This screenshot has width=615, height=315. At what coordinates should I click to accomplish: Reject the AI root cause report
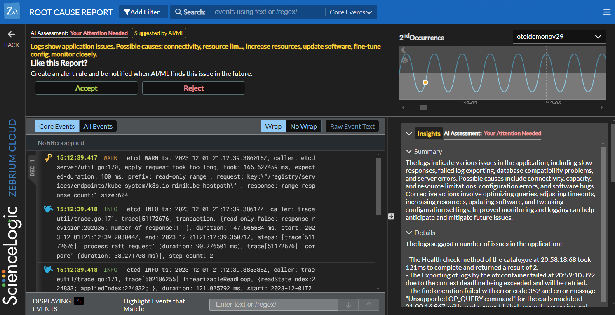pos(193,88)
